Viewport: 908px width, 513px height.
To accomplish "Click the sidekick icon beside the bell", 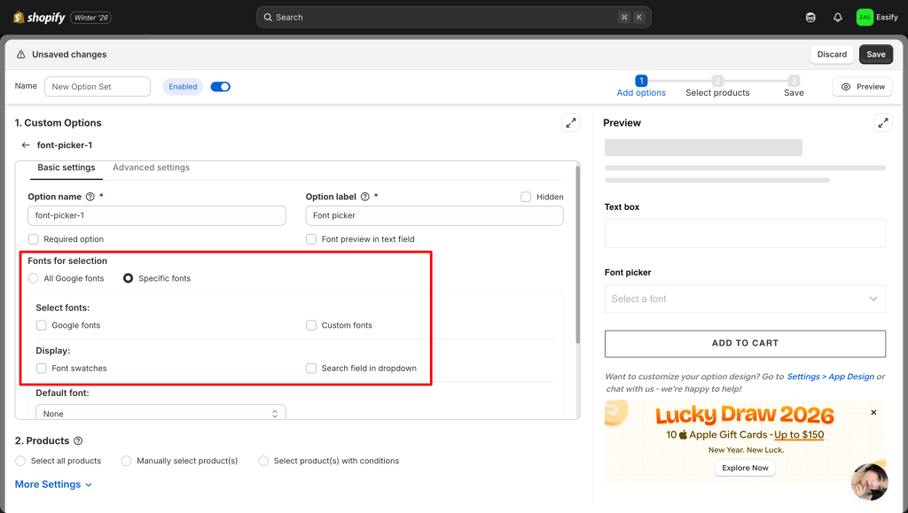I will click(x=810, y=17).
